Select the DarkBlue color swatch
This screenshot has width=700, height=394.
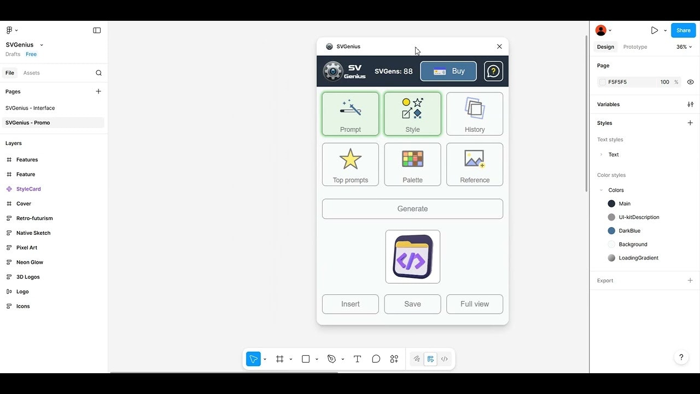[611, 230]
